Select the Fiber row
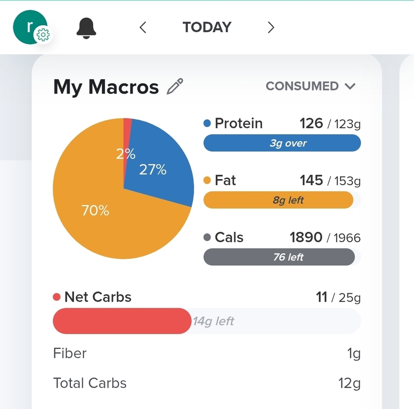The height and width of the screenshot is (409, 414). click(207, 353)
